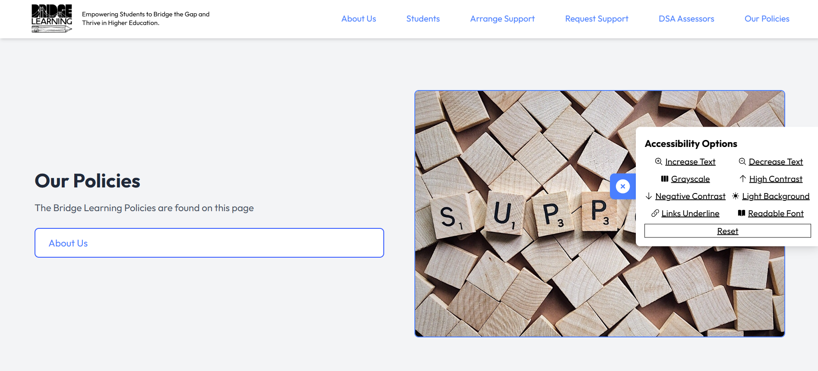The width and height of the screenshot is (818, 371).
Task: Select the Our Policies navigation item
Action: click(767, 19)
